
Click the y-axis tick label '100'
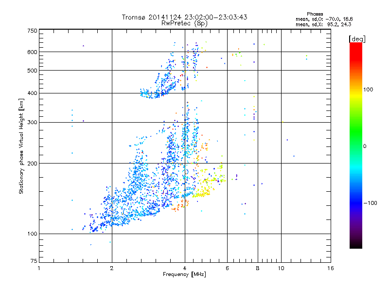33,234
